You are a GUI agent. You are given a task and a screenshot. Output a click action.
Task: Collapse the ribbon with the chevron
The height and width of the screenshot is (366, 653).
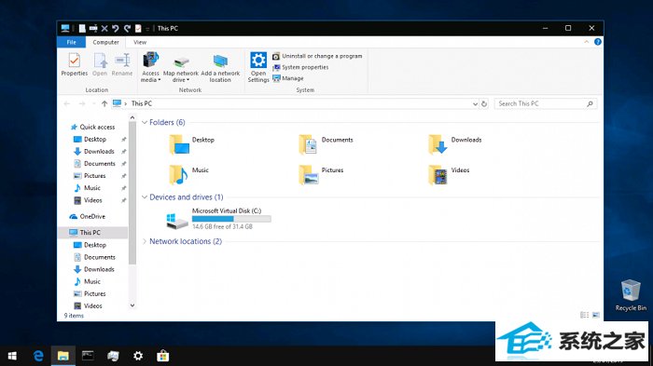pos(587,42)
